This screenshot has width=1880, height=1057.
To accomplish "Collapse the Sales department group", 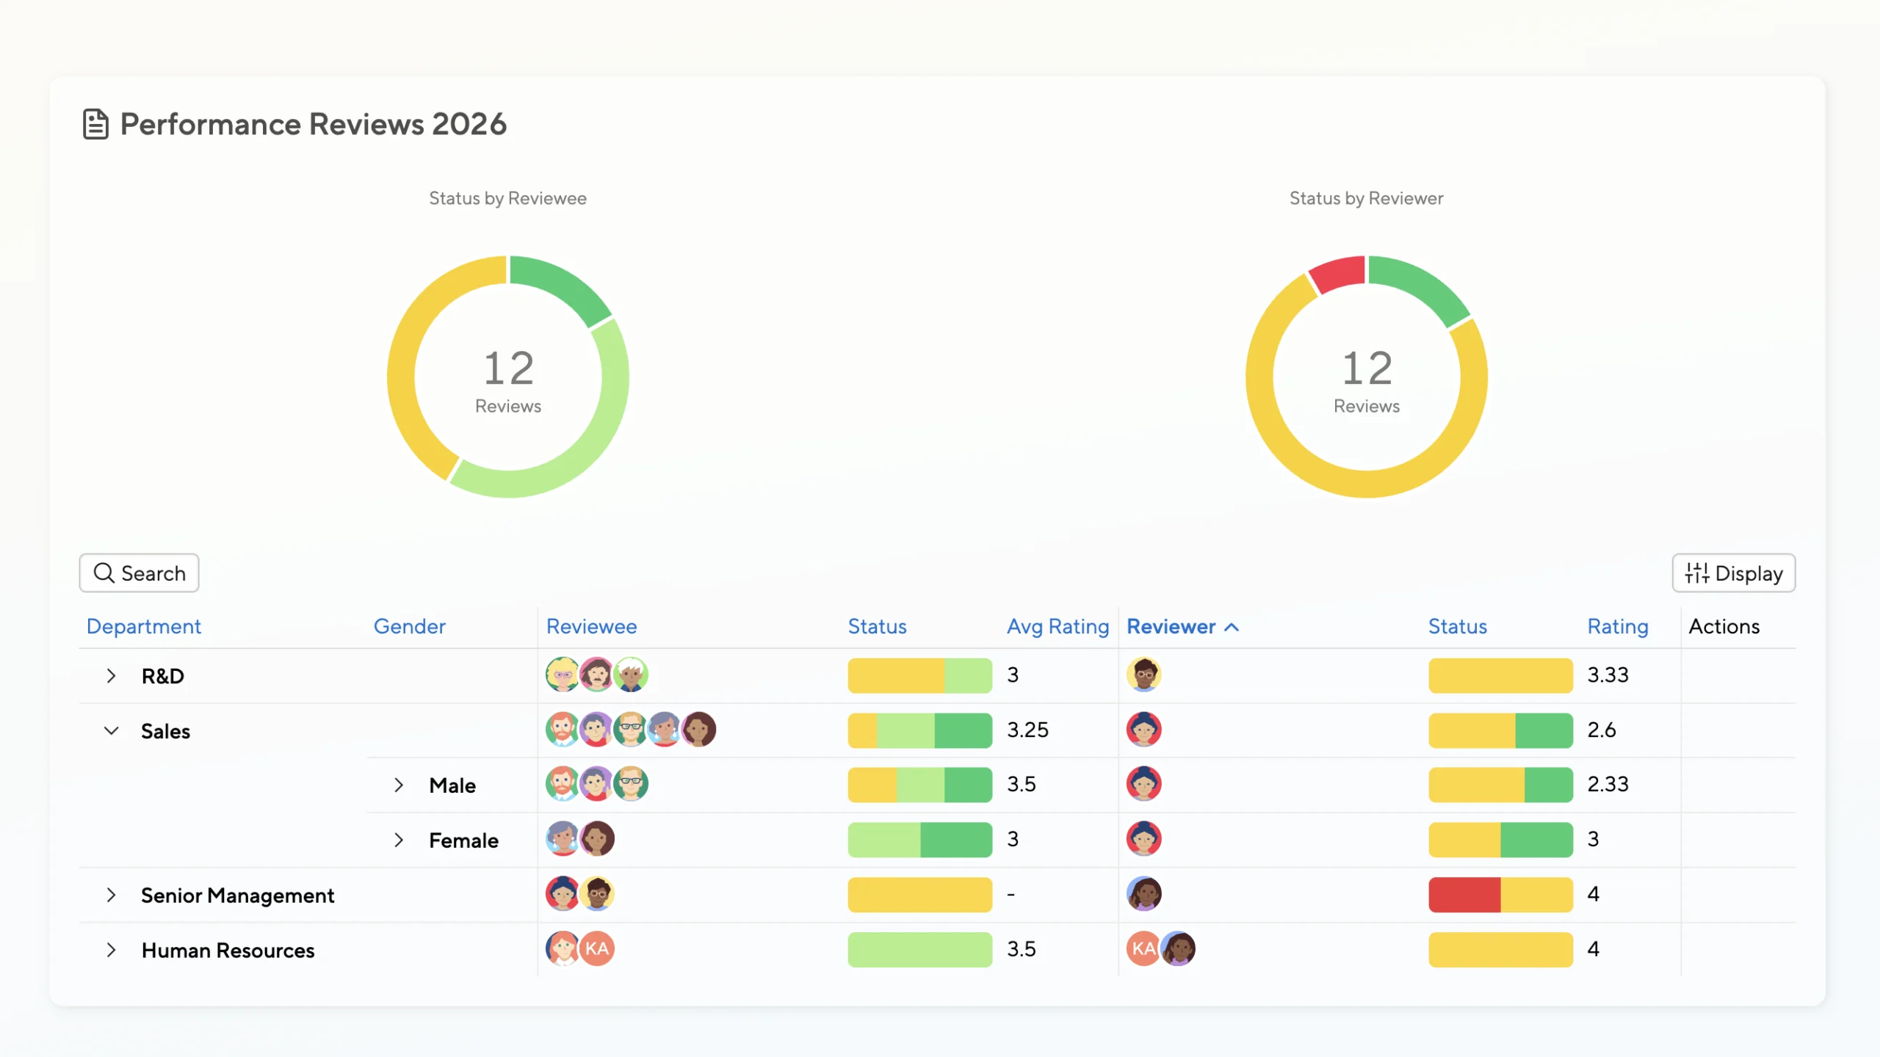I will [112, 731].
